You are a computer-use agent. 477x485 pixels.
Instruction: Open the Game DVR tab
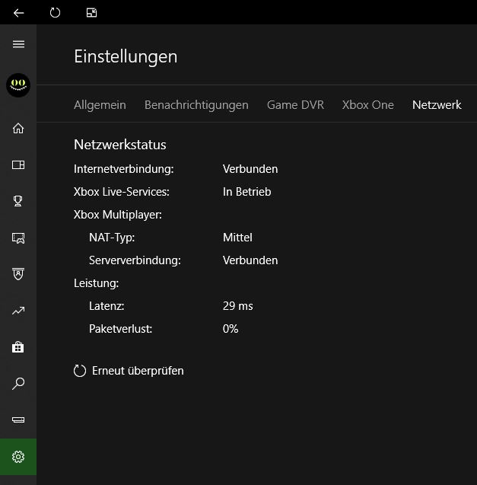tap(295, 105)
